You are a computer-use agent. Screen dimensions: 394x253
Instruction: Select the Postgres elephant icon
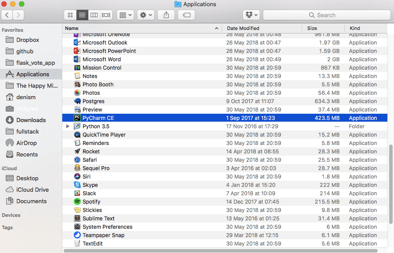click(77, 101)
